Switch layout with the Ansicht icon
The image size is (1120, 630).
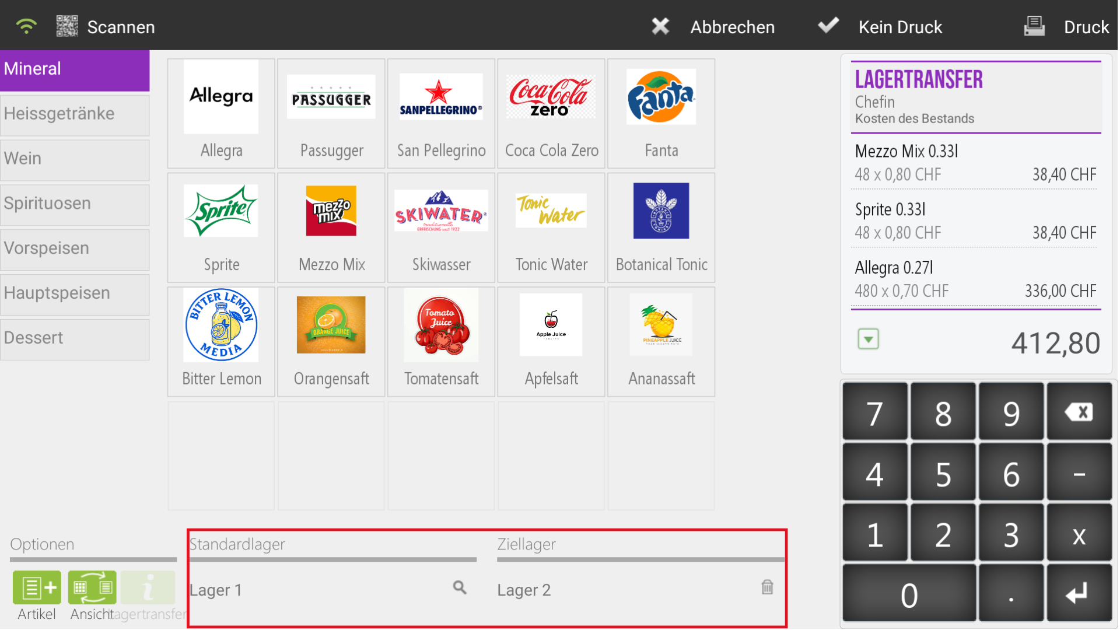pos(92,587)
